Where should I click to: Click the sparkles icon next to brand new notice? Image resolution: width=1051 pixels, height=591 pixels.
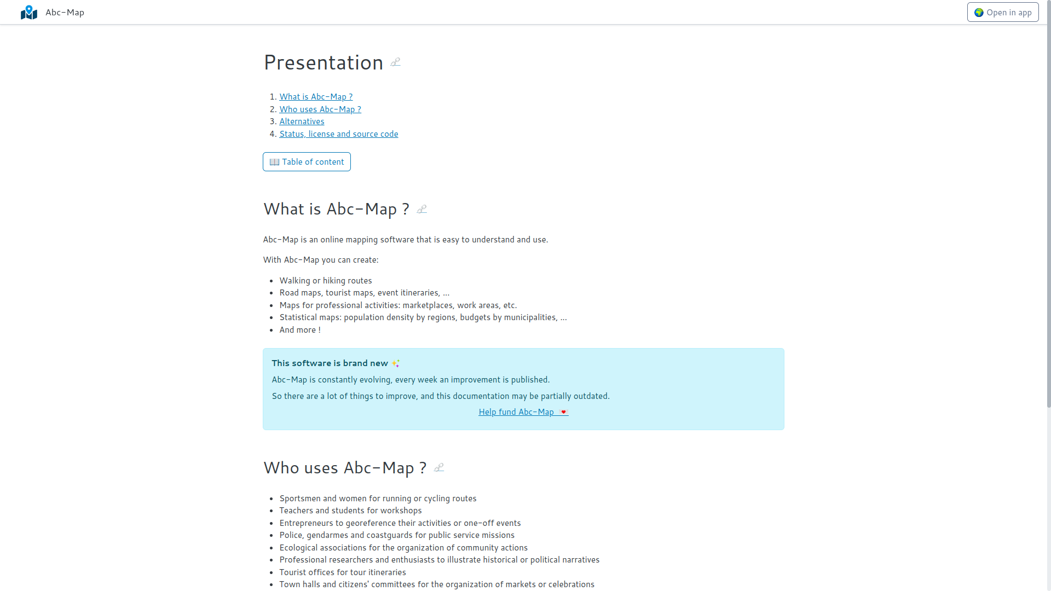tap(396, 363)
